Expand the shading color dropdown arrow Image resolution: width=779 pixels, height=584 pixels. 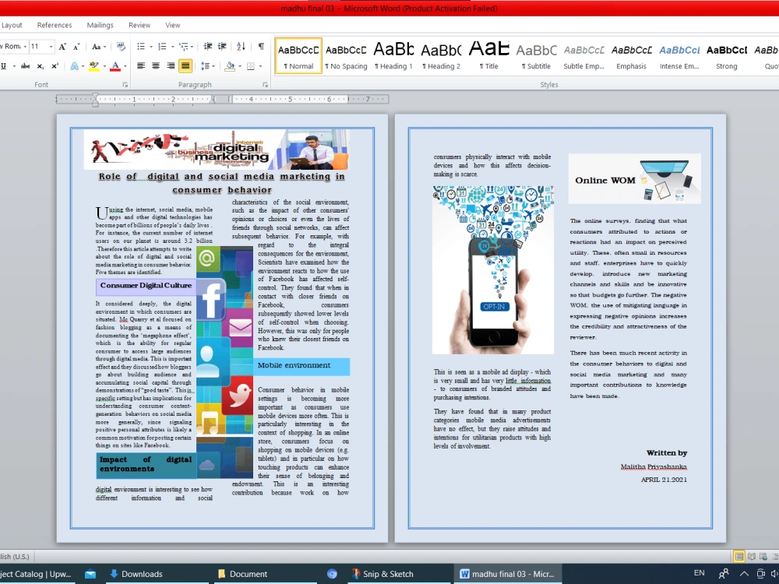pos(239,66)
